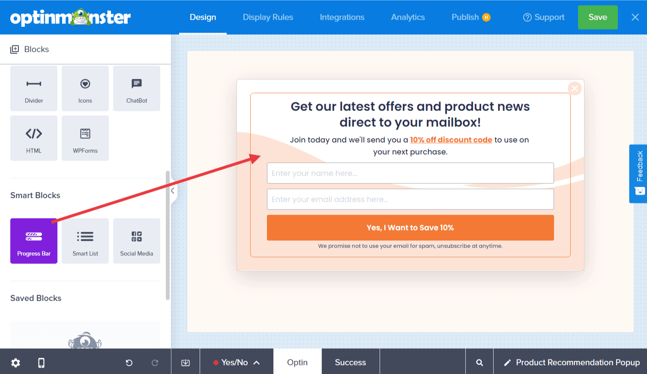Save the campaign
Viewport: 647px width, 374px height.
click(597, 17)
